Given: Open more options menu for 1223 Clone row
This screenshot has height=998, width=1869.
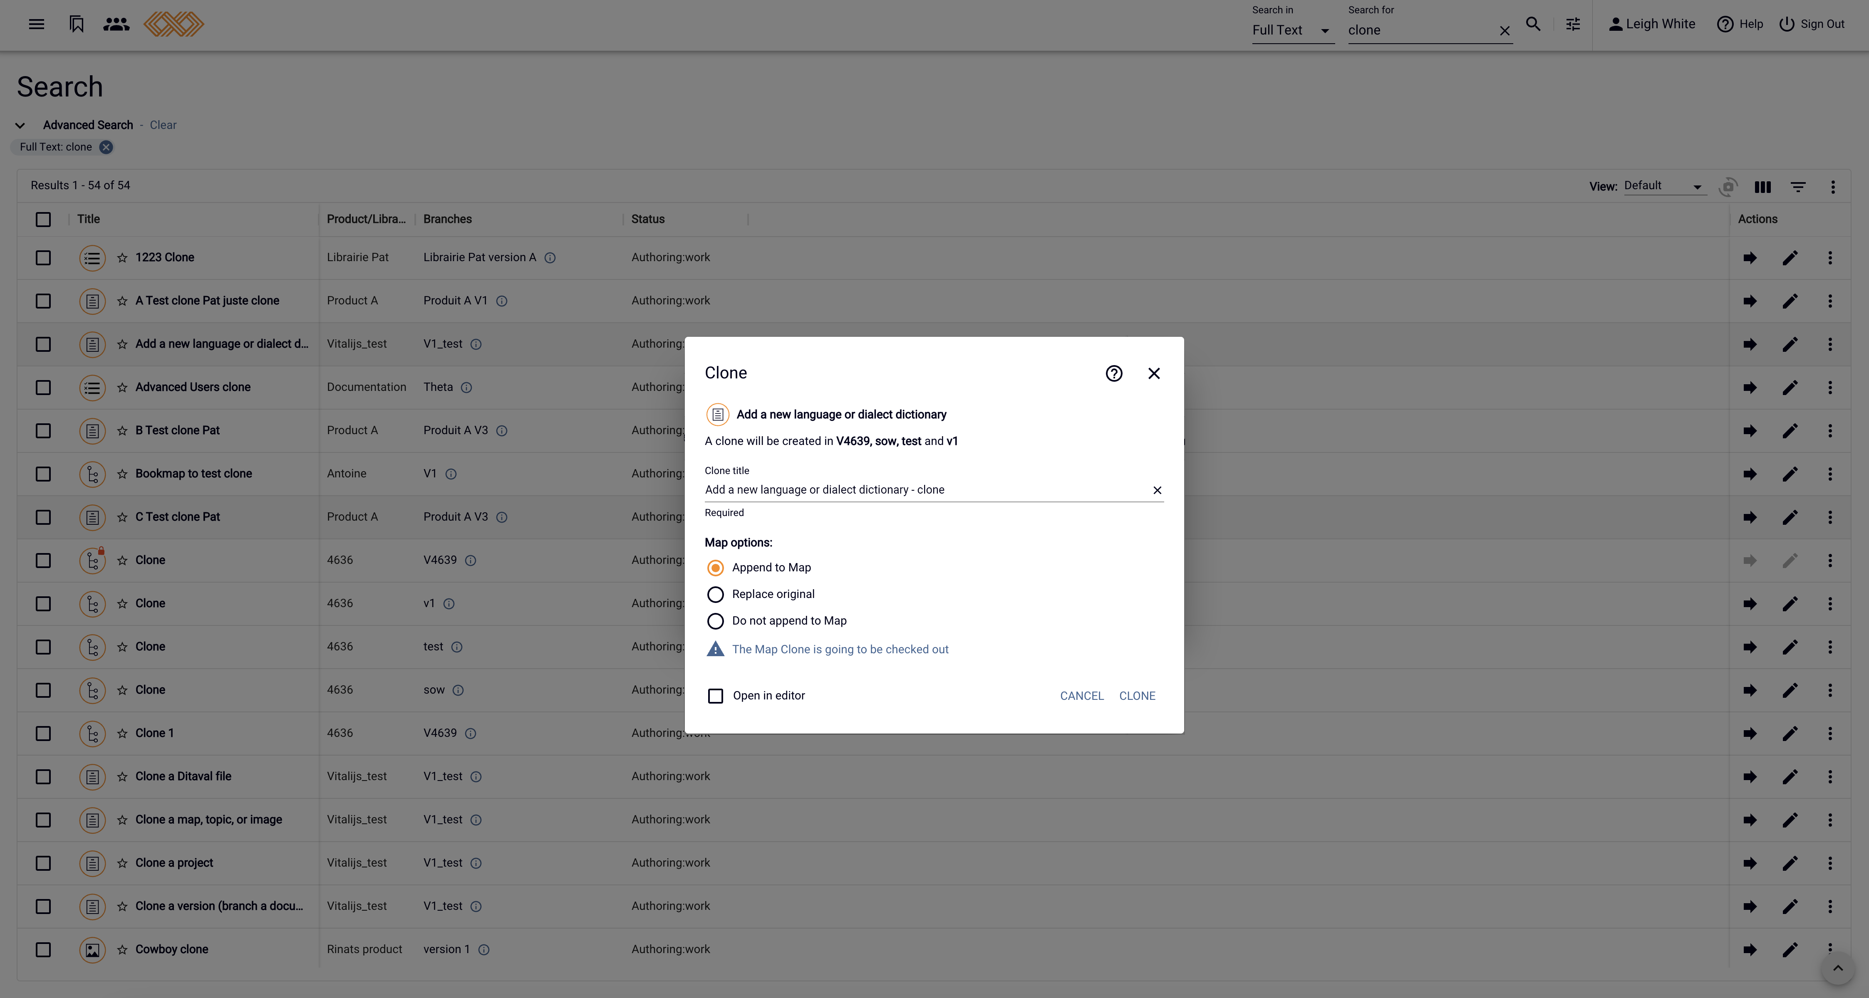Looking at the screenshot, I should coord(1829,257).
